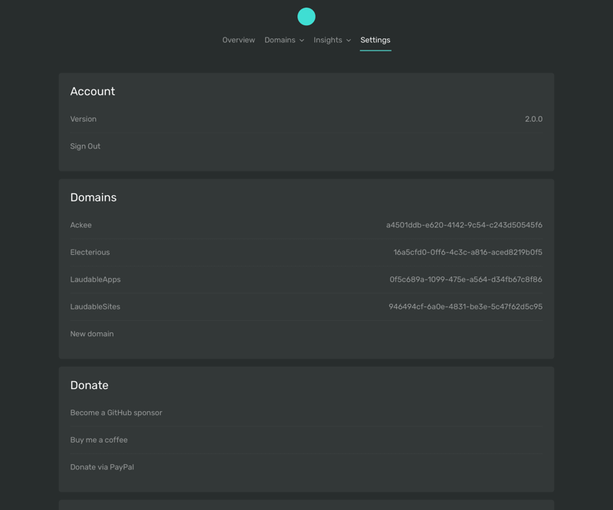The image size is (613, 510).
Task: Click the chevron next to Domains
Action: [x=301, y=41]
